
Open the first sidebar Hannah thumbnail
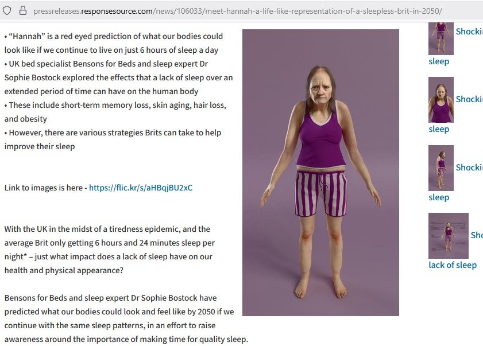tap(441, 38)
